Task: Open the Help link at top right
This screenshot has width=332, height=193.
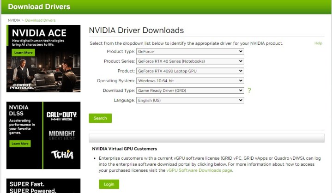Action: coord(318,43)
